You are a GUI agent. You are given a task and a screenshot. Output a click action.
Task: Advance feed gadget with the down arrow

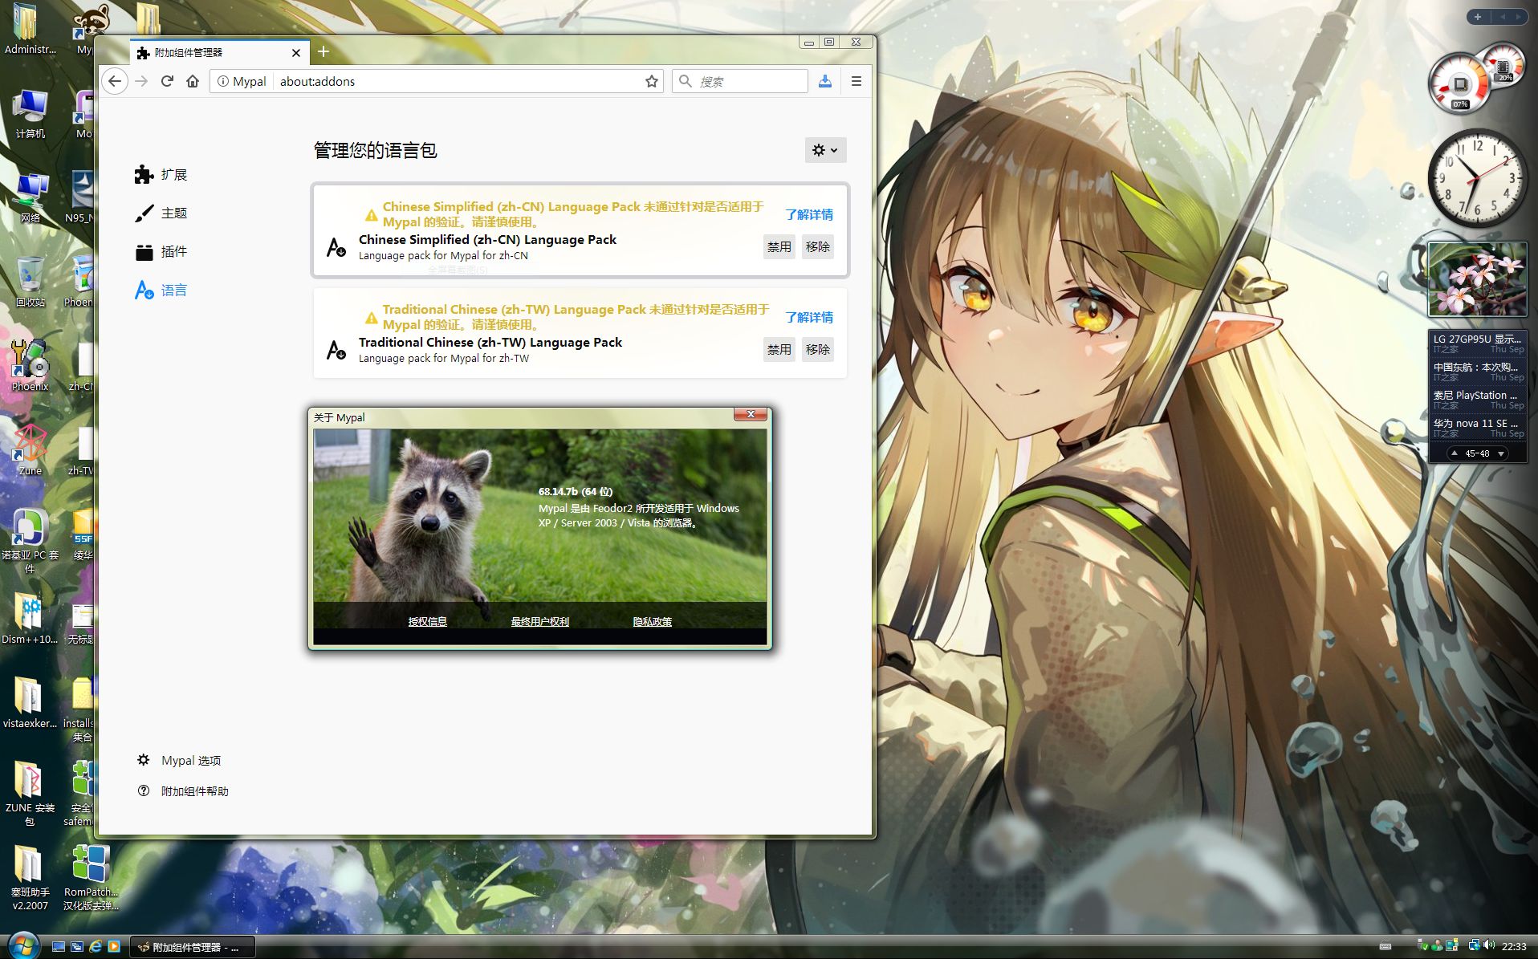(x=1500, y=453)
